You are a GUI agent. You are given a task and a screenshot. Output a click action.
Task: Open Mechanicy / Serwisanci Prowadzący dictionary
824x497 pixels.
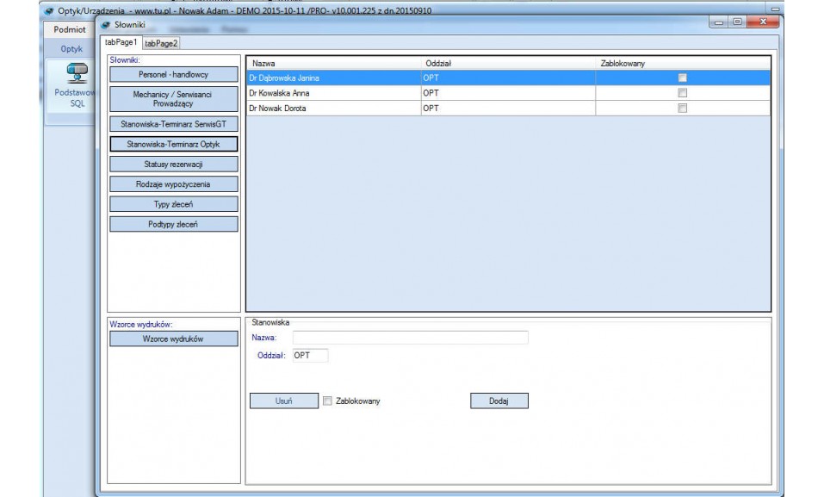tap(173, 98)
